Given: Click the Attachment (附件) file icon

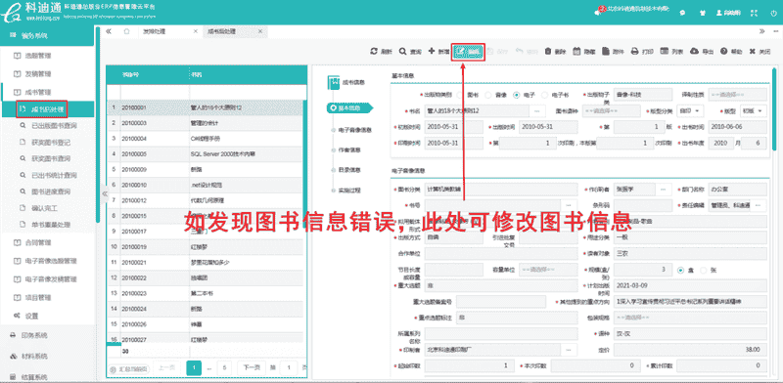Looking at the screenshot, I should click(x=605, y=52).
